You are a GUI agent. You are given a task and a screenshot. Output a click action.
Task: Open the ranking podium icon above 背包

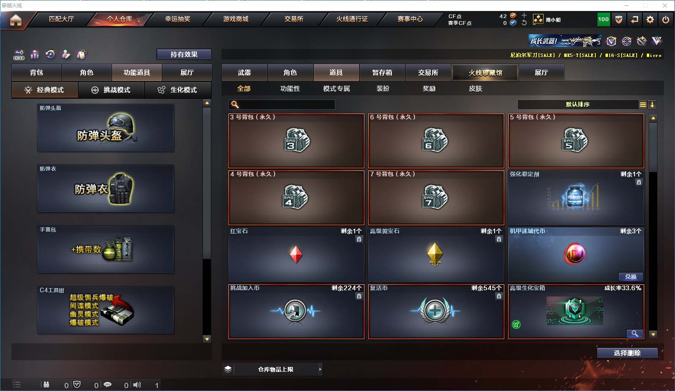coord(35,54)
